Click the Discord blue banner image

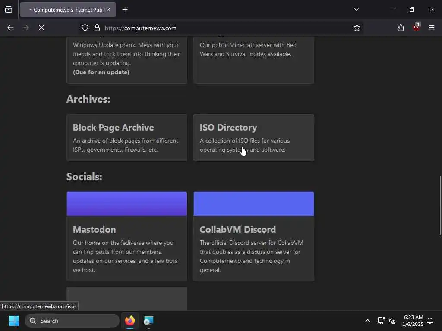click(254, 204)
